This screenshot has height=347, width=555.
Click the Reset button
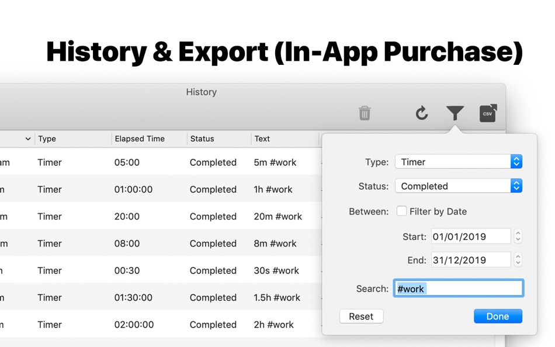pos(361,316)
